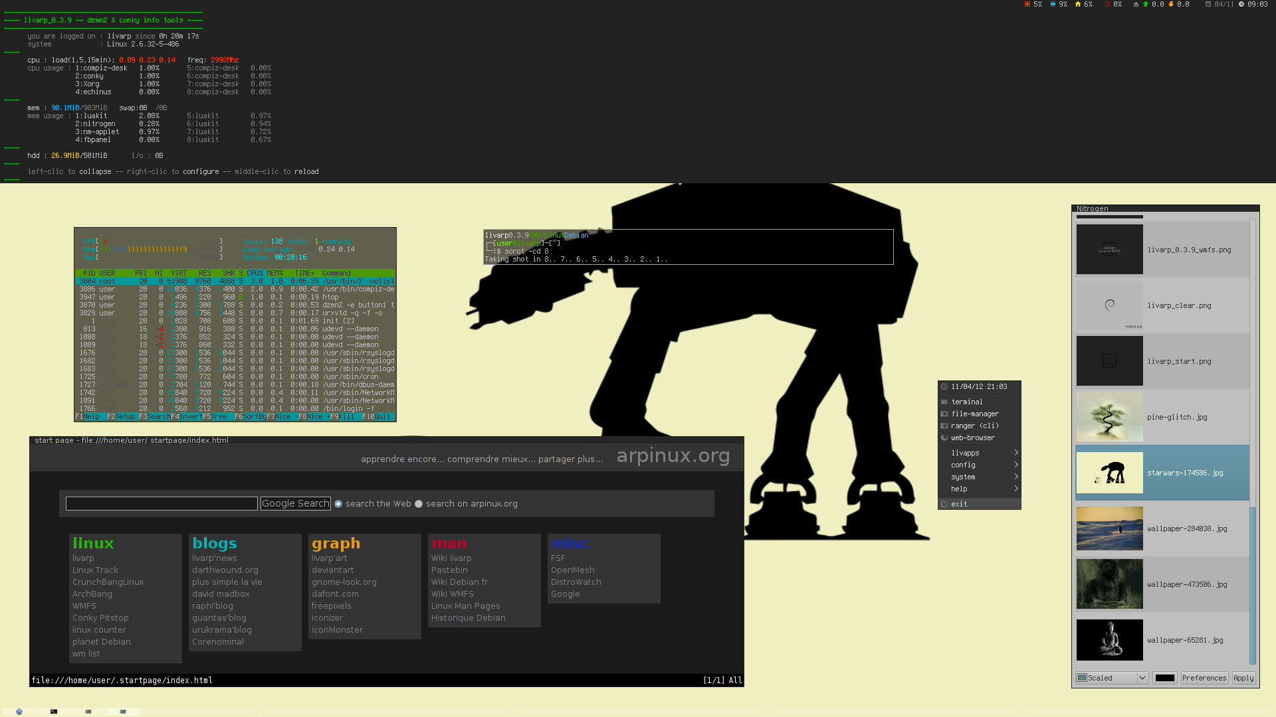Click the clock icon in the menu header
The height and width of the screenshot is (717, 1276).
pyautogui.click(x=944, y=386)
